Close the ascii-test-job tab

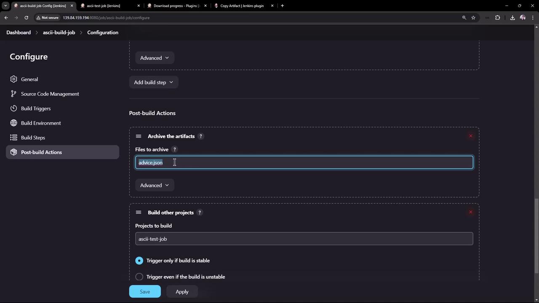(x=139, y=6)
